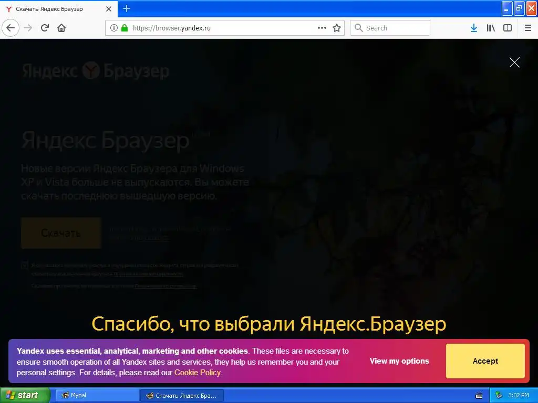The height and width of the screenshot is (403, 538).
Task: Open the hamburger application menu
Action: (x=528, y=28)
